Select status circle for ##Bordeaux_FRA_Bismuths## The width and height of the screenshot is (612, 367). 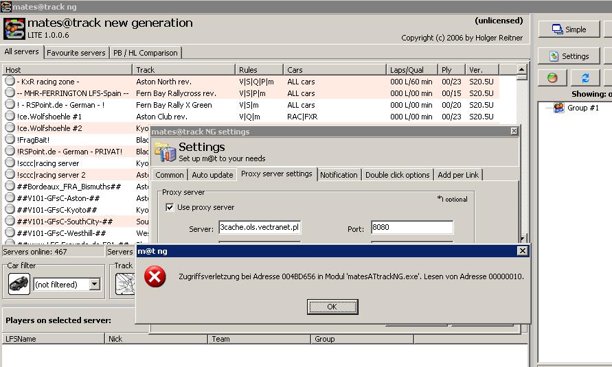click(x=10, y=186)
